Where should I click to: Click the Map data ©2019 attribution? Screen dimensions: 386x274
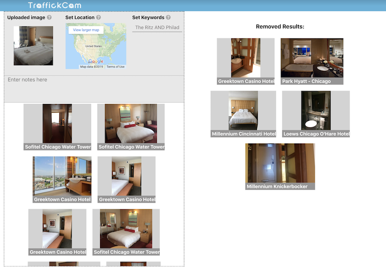[x=92, y=67]
